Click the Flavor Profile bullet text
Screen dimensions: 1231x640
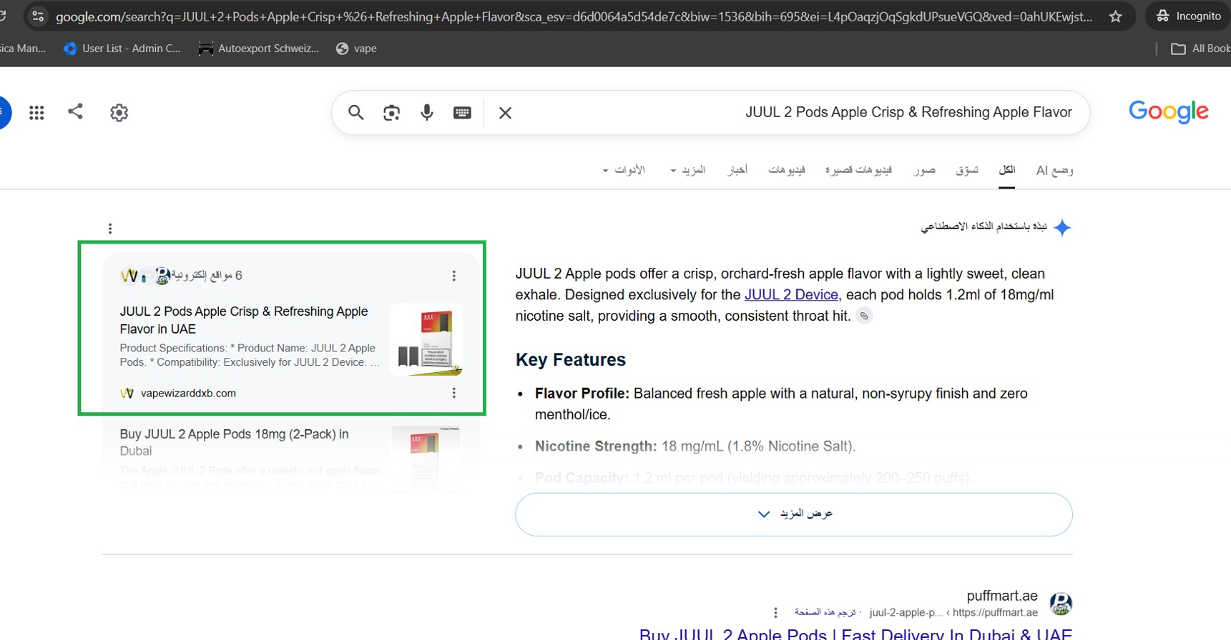[781, 404]
